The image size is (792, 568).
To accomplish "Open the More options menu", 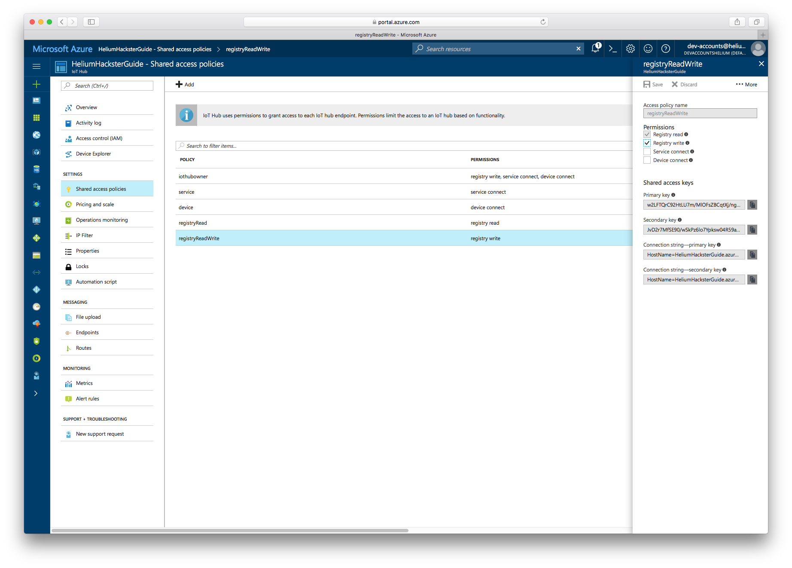I will pos(746,85).
